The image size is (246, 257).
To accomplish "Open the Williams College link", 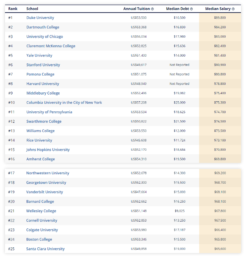I will click(x=40, y=131).
